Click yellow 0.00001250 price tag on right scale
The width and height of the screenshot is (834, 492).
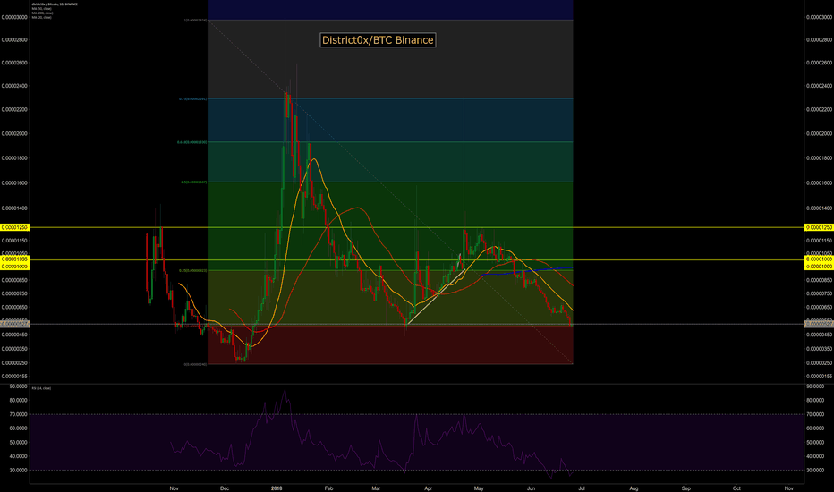click(x=819, y=227)
